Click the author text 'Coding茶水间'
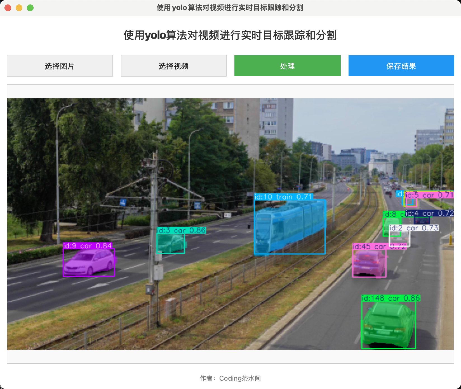 click(240, 378)
